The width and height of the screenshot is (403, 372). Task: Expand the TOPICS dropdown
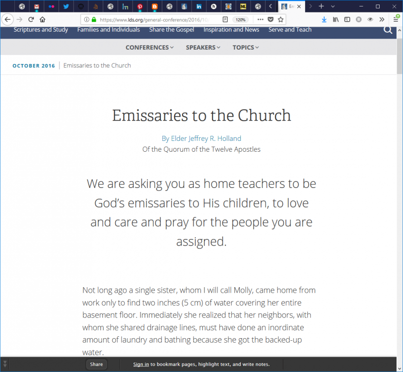click(x=246, y=48)
